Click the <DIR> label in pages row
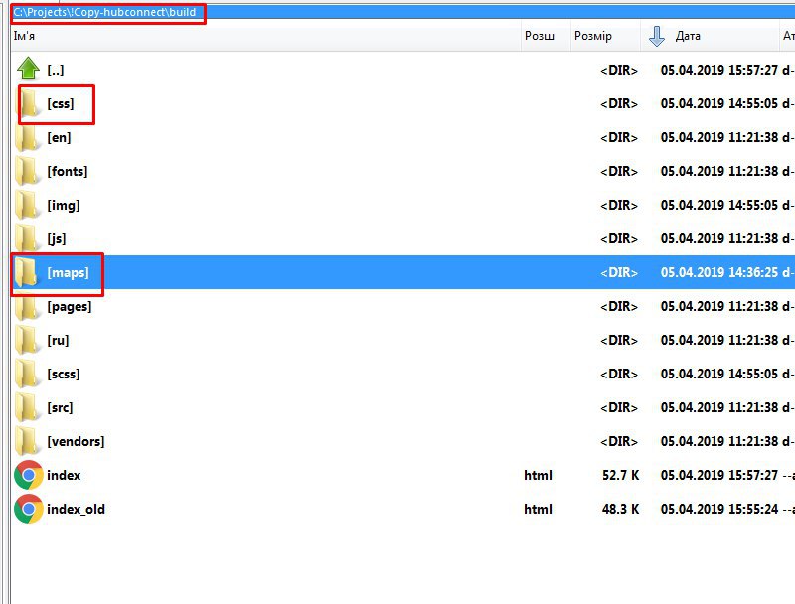The width and height of the screenshot is (795, 604). click(619, 307)
